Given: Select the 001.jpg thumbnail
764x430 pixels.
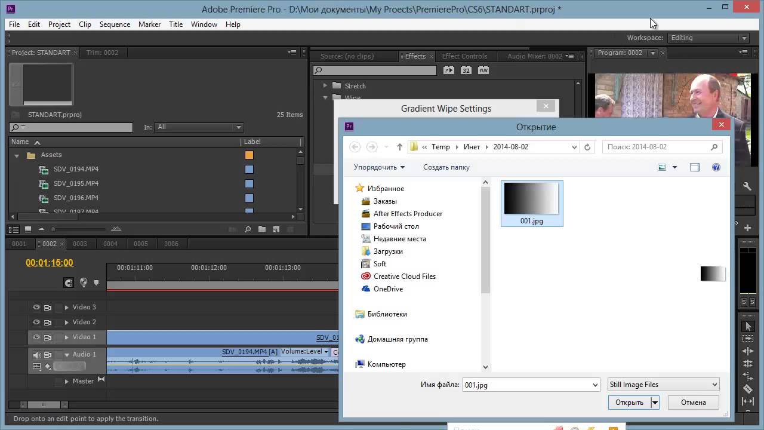Looking at the screenshot, I should tap(531, 204).
